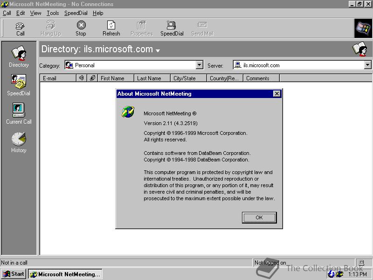Close the About Microsoft NetMeeting dialog
Image resolution: width=373 pixels, height=280 pixels.
tap(276, 94)
